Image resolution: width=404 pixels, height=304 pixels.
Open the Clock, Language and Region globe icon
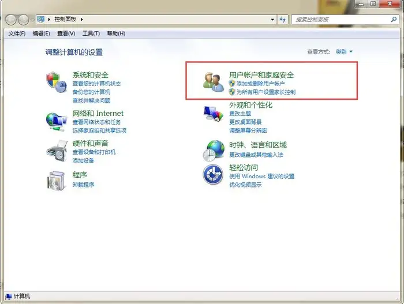click(x=214, y=151)
